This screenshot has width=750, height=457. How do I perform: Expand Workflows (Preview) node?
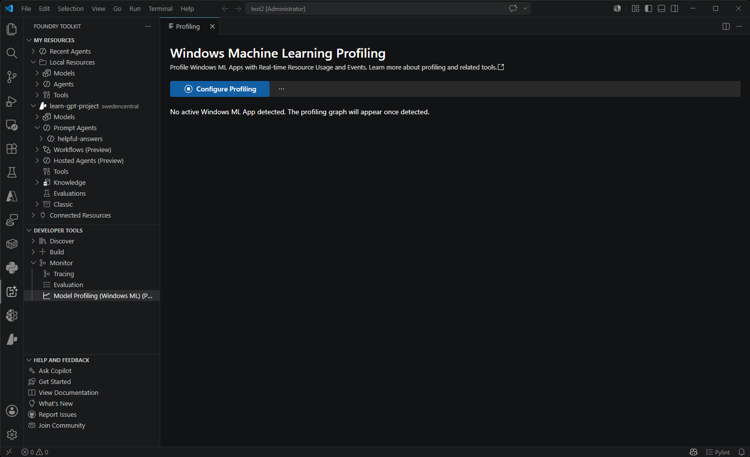coord(37,150)
